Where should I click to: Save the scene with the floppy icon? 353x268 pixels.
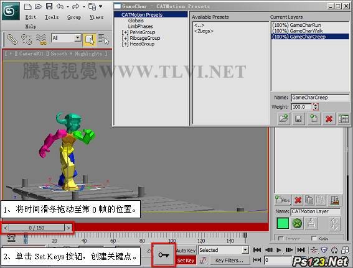point(49,6)
